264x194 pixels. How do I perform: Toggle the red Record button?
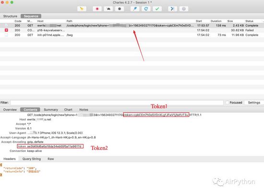click(x=97, y=9)
